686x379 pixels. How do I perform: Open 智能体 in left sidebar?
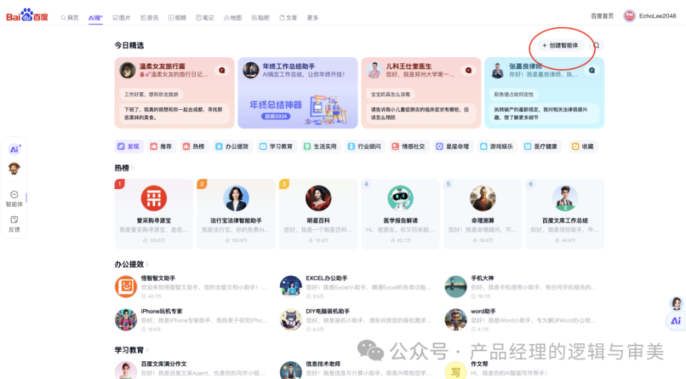(14, 199)
